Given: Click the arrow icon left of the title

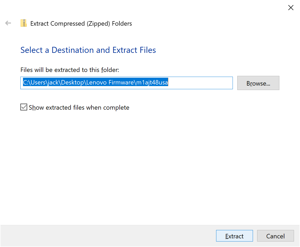Looking at the screenshot, I should (x=8, y=23).
